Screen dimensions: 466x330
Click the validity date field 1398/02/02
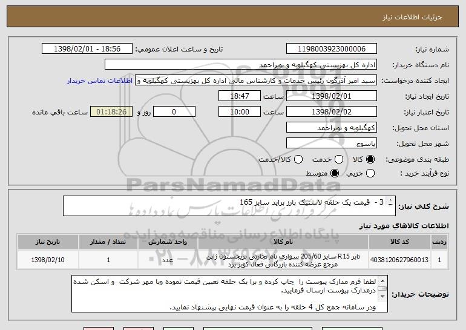coord(332,112)
